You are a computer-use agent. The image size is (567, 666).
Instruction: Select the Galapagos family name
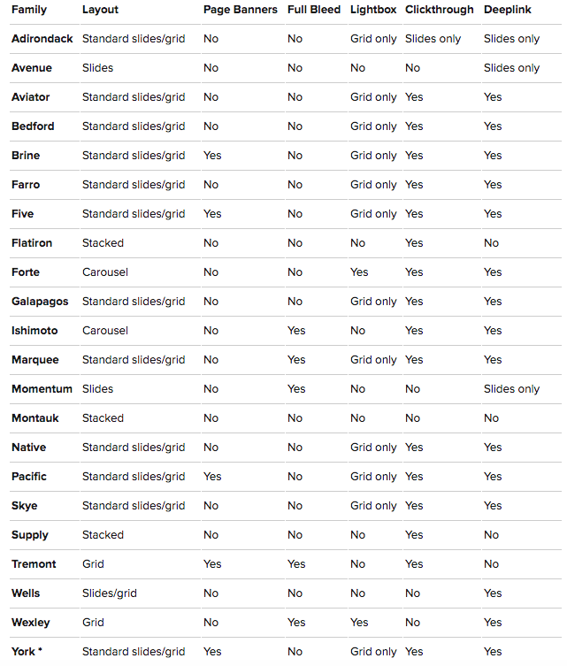point(40,302)
